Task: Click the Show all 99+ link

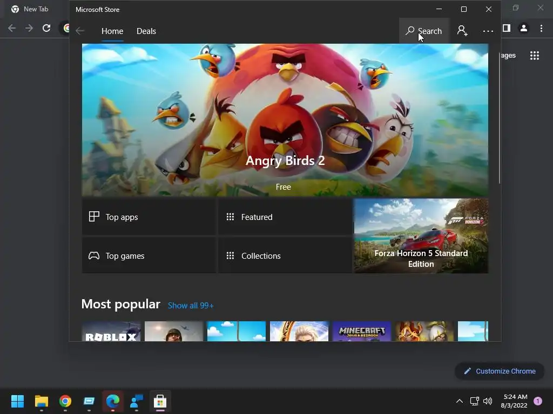Action: (x=191, y=306)
